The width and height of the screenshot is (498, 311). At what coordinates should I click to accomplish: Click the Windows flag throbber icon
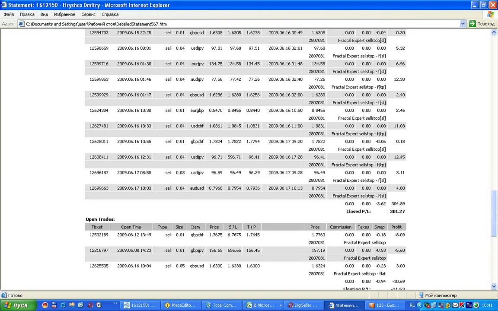click(x=490, y=14)
